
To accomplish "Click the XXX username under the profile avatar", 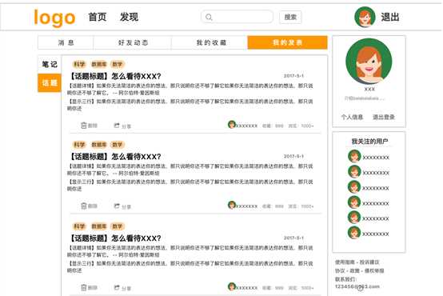I will (x=369, y=89).
